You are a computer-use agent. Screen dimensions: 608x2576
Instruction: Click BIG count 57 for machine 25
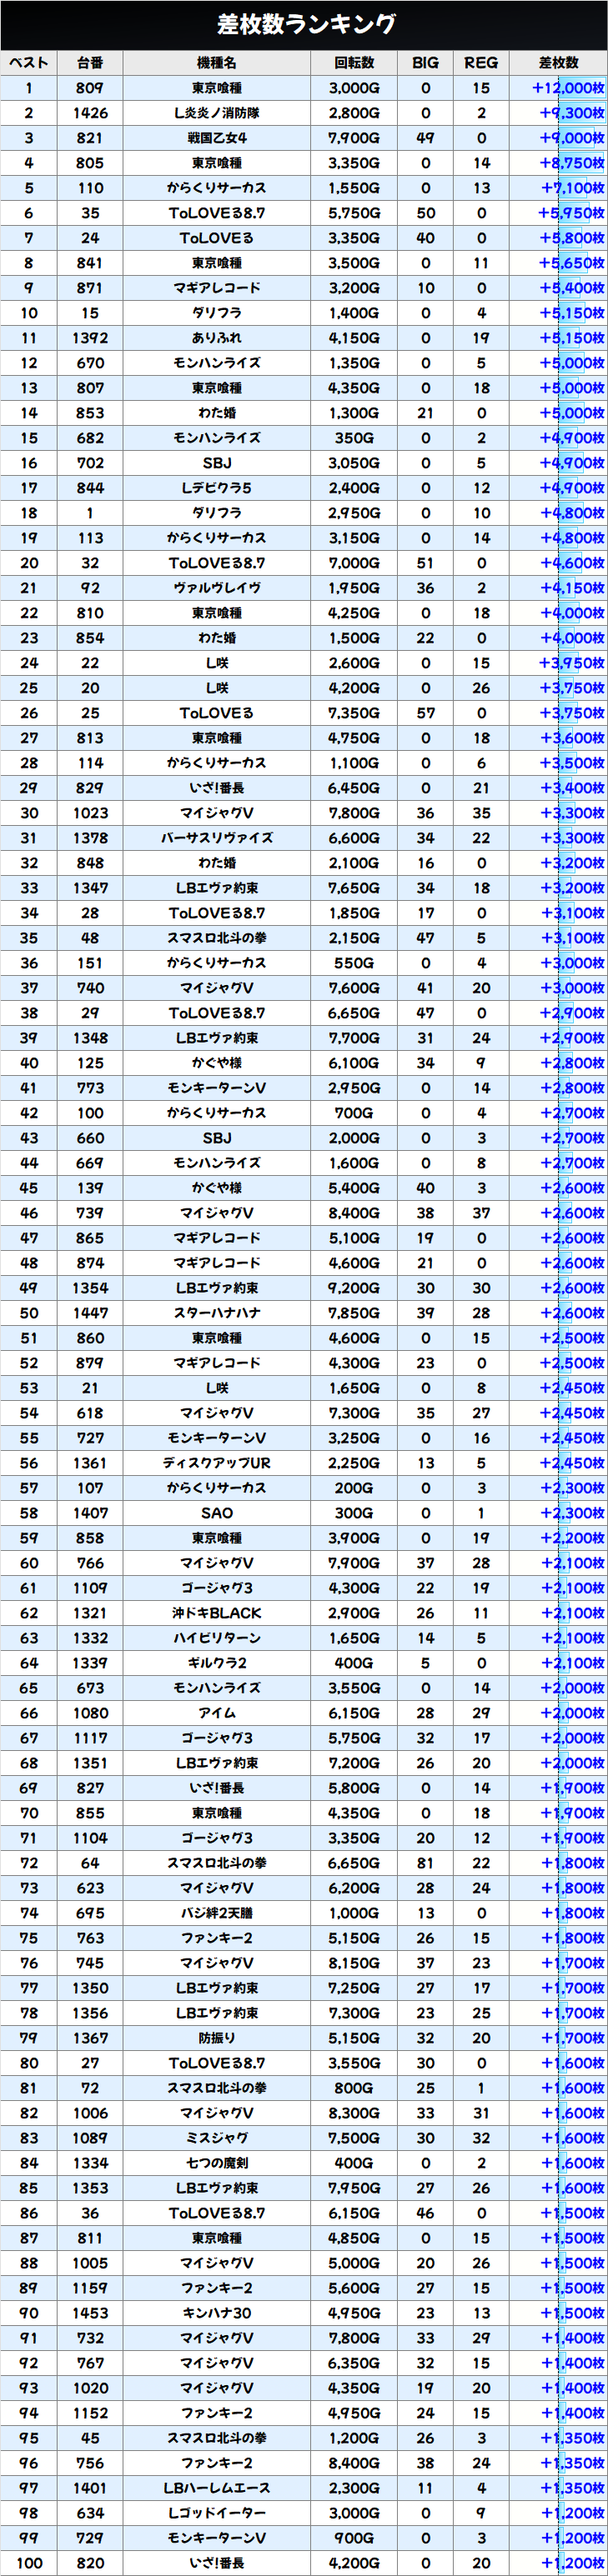pos(425,713)
